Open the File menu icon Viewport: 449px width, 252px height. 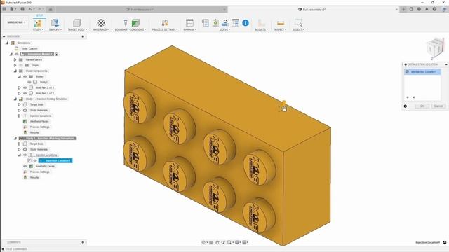coord(13,9)
